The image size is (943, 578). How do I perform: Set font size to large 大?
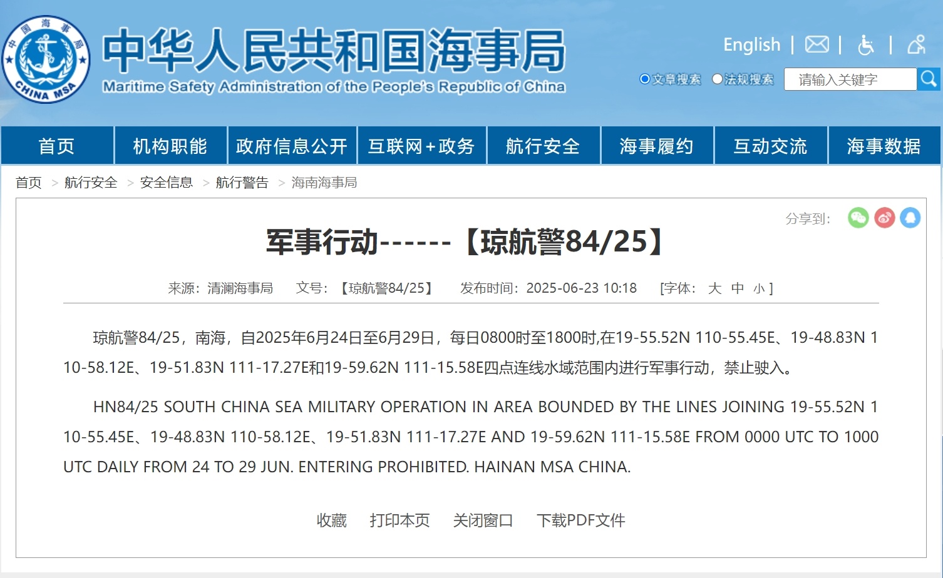pos(714,288)
